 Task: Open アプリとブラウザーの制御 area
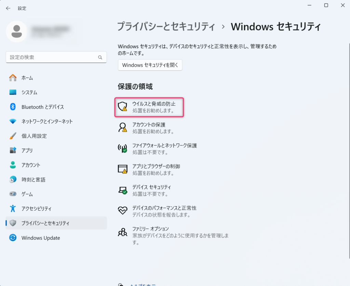(x=149, y=169)
